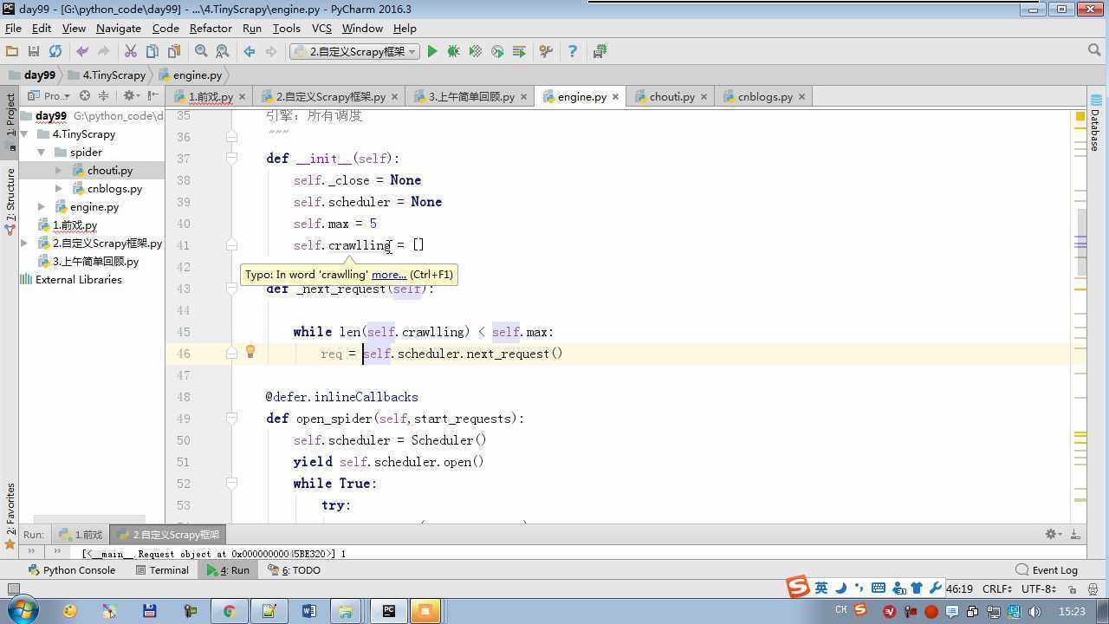This screenshot has width=1109, height=624.
Task: Click Run with Coverage icon
Action: pos(475,52)
